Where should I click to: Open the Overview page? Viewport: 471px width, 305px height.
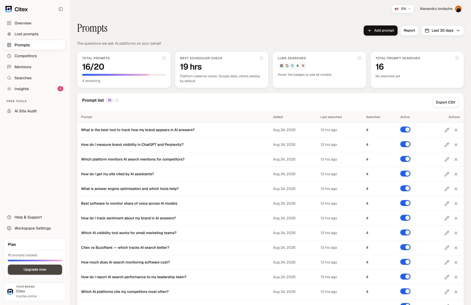coord(35,23)
